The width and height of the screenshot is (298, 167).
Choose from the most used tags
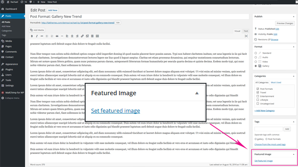point(270,144)
